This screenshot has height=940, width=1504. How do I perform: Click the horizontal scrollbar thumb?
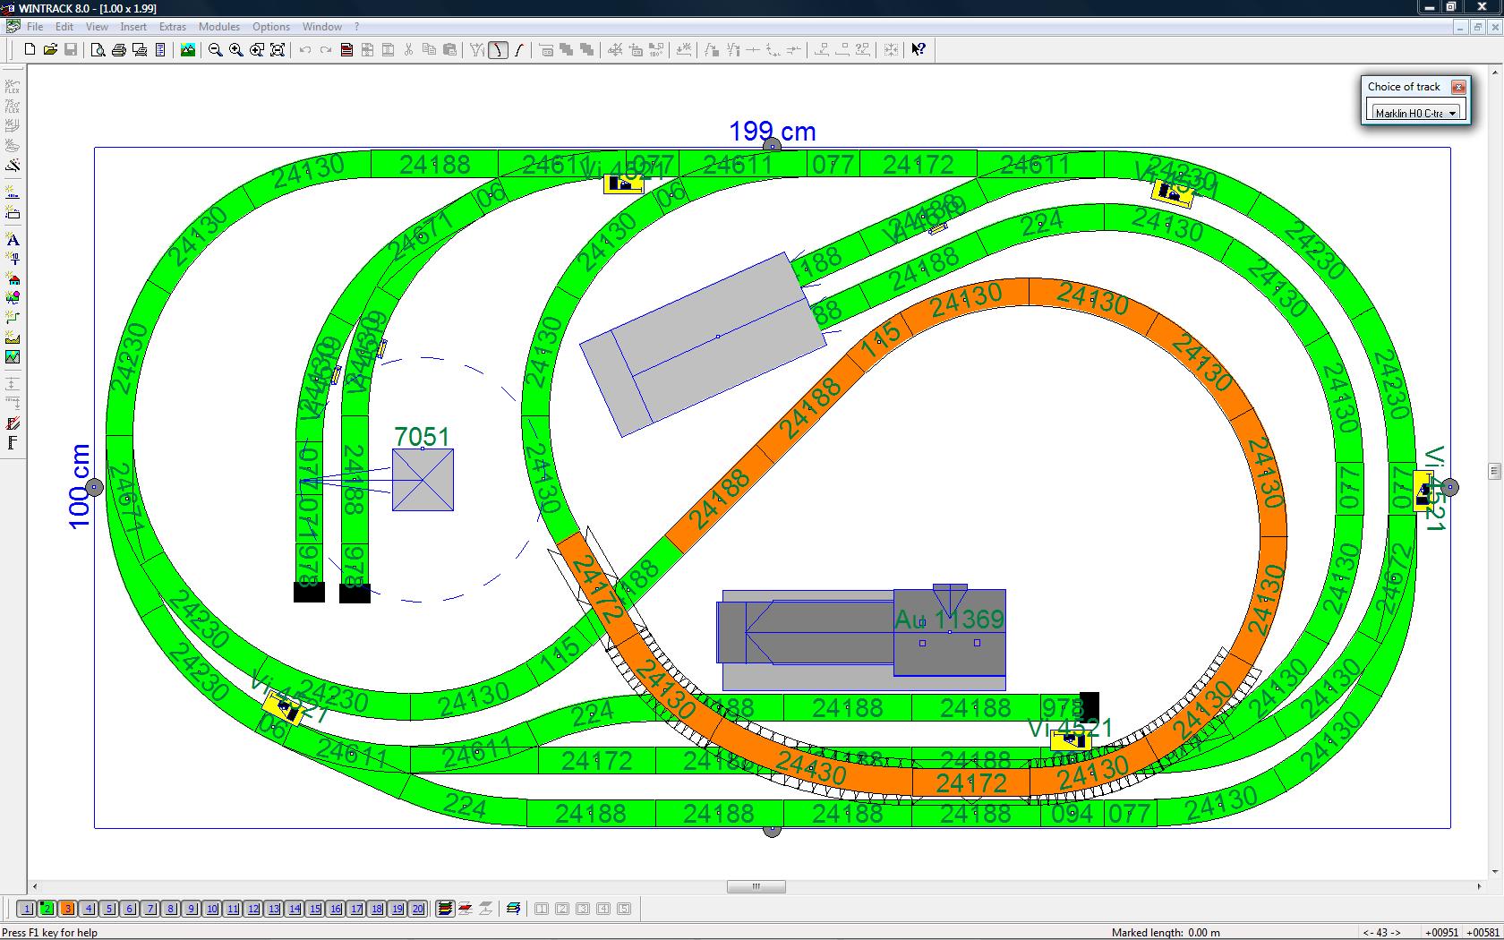point(756,886)
